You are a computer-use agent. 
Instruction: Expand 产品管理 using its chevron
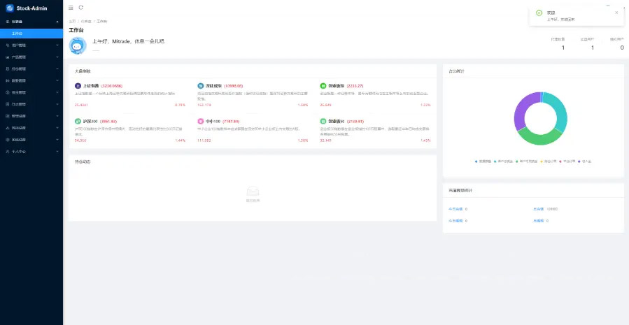[x=57, y=57]
